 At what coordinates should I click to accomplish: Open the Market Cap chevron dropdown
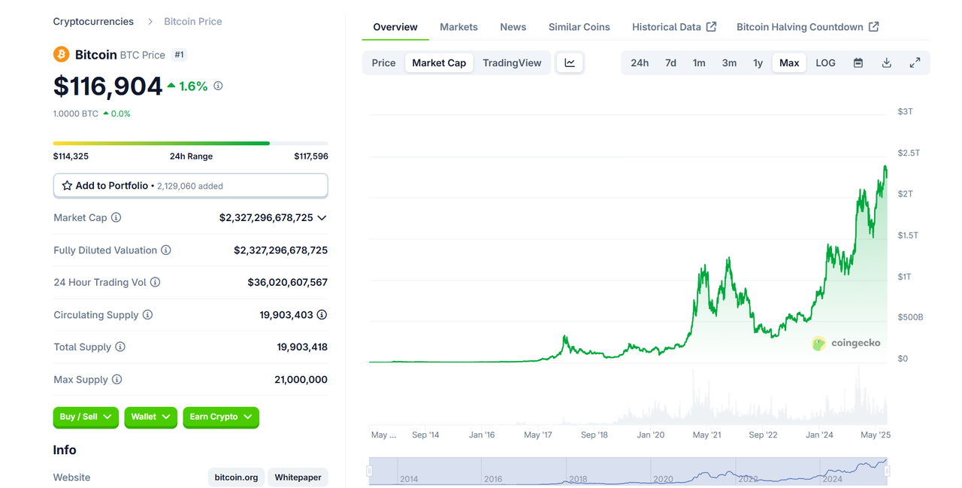coord(322,217)
